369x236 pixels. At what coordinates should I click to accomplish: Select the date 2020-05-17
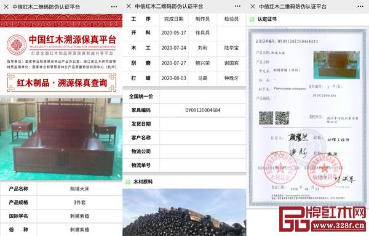click(173, 33)
